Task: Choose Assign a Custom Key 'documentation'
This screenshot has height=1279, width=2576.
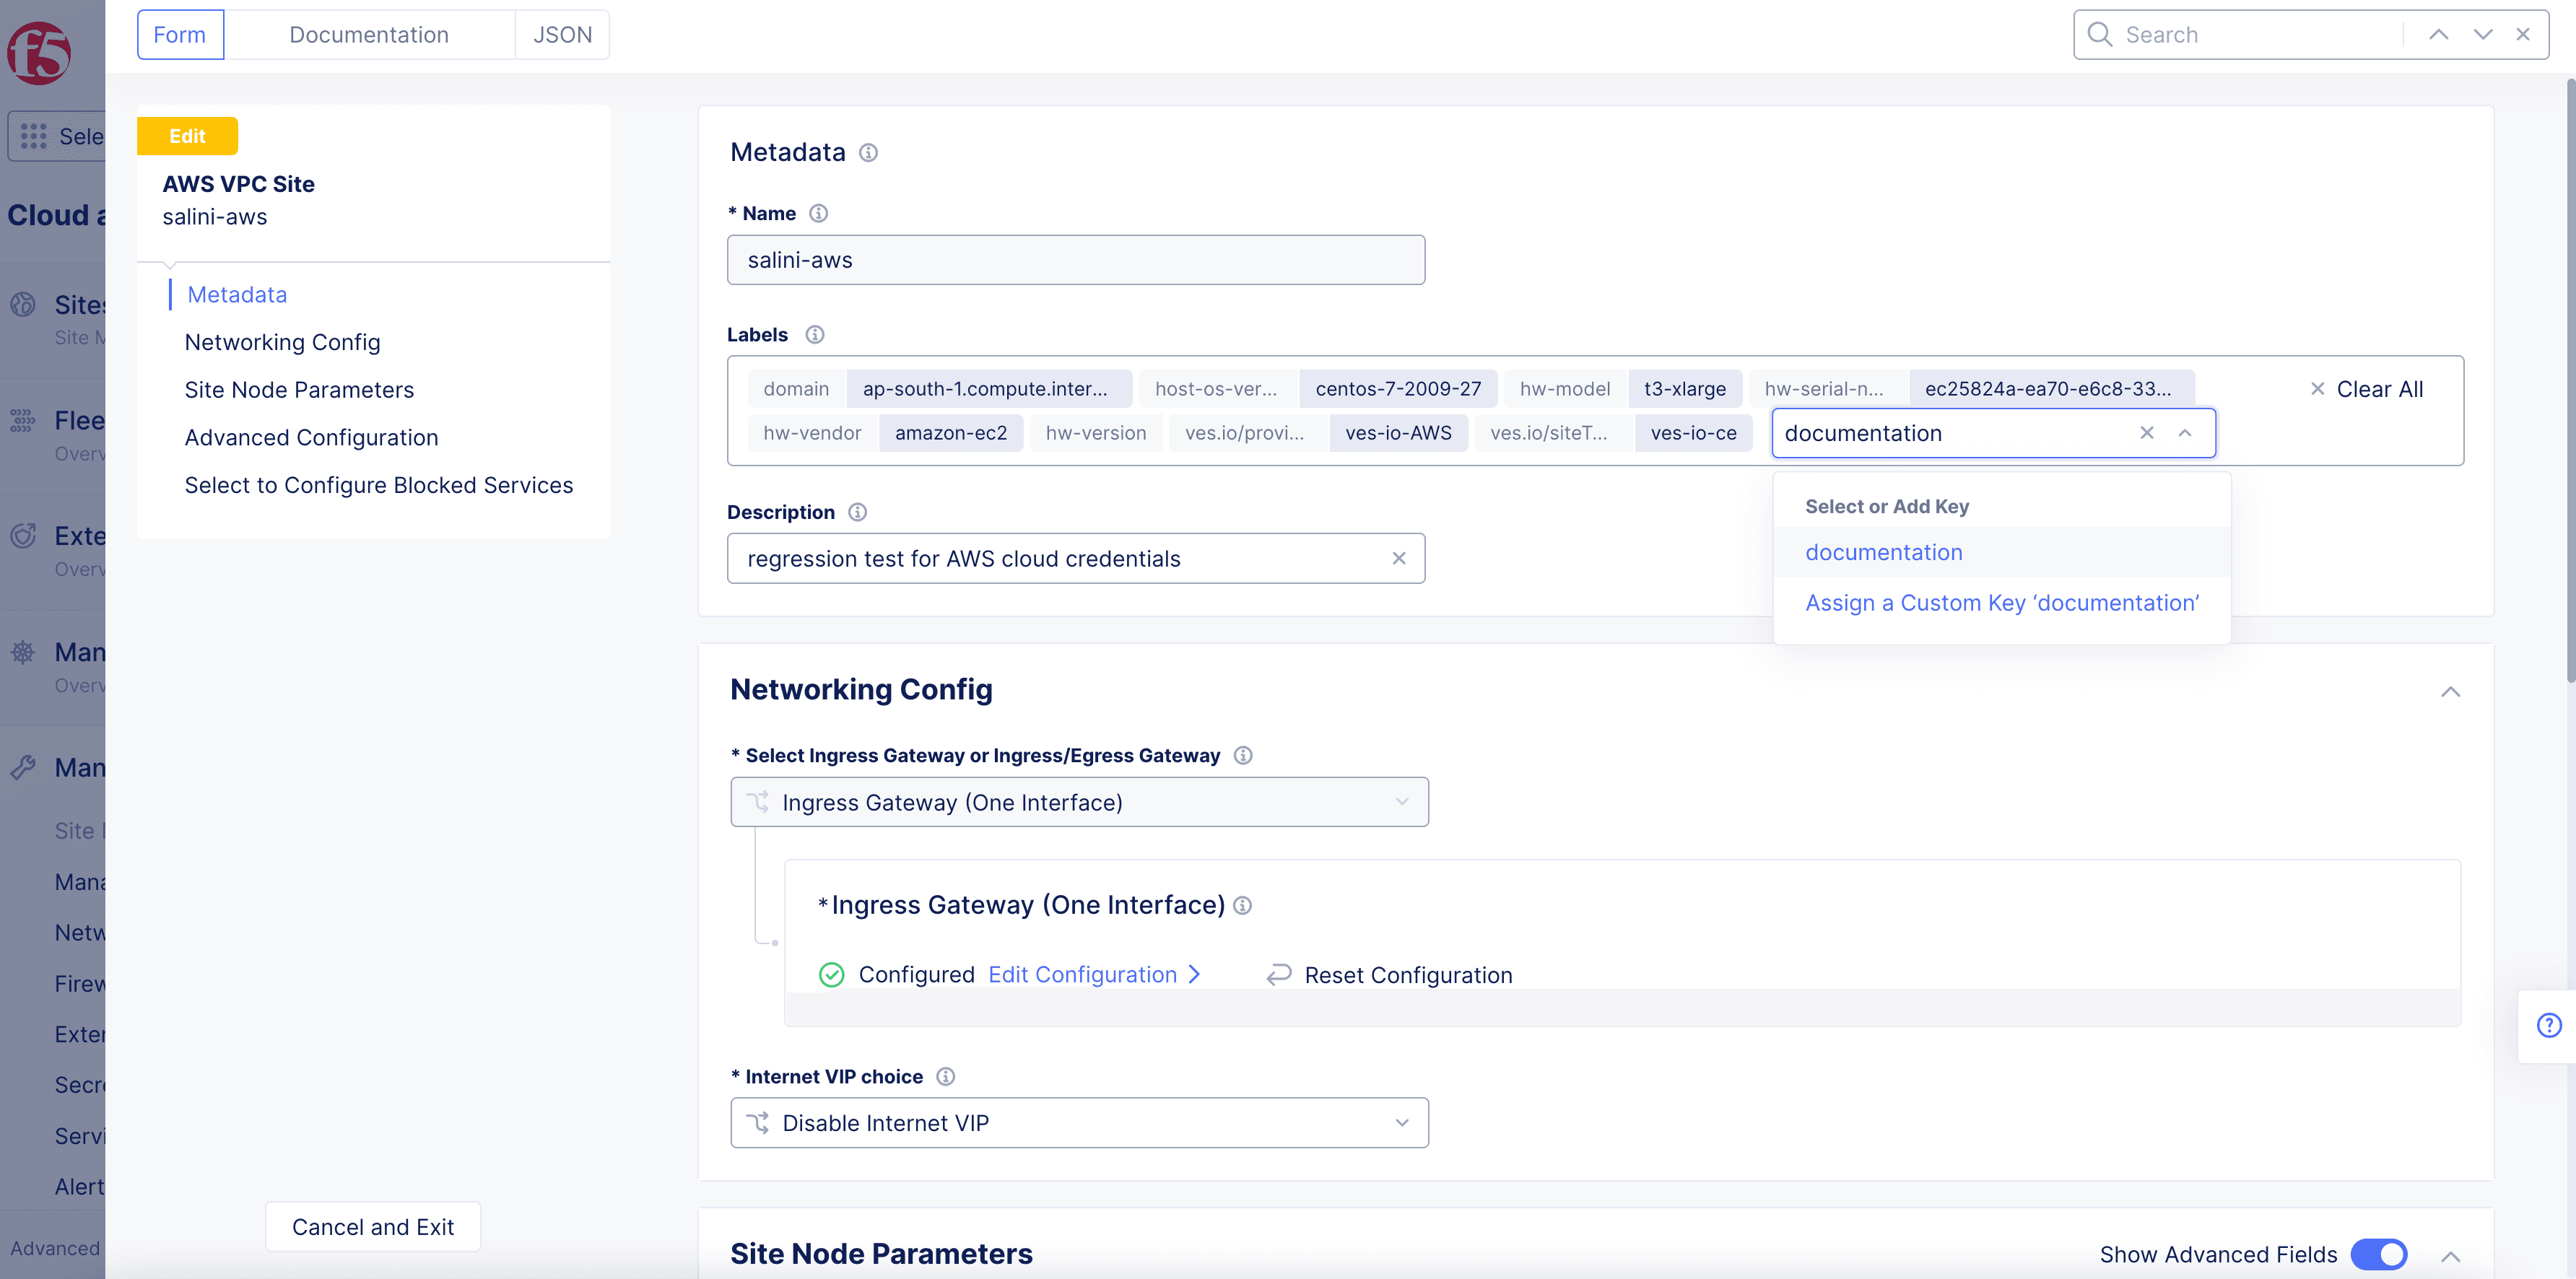Action: 2002,603
